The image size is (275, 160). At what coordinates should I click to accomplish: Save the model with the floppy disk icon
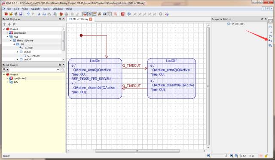(x=21, y=14)
